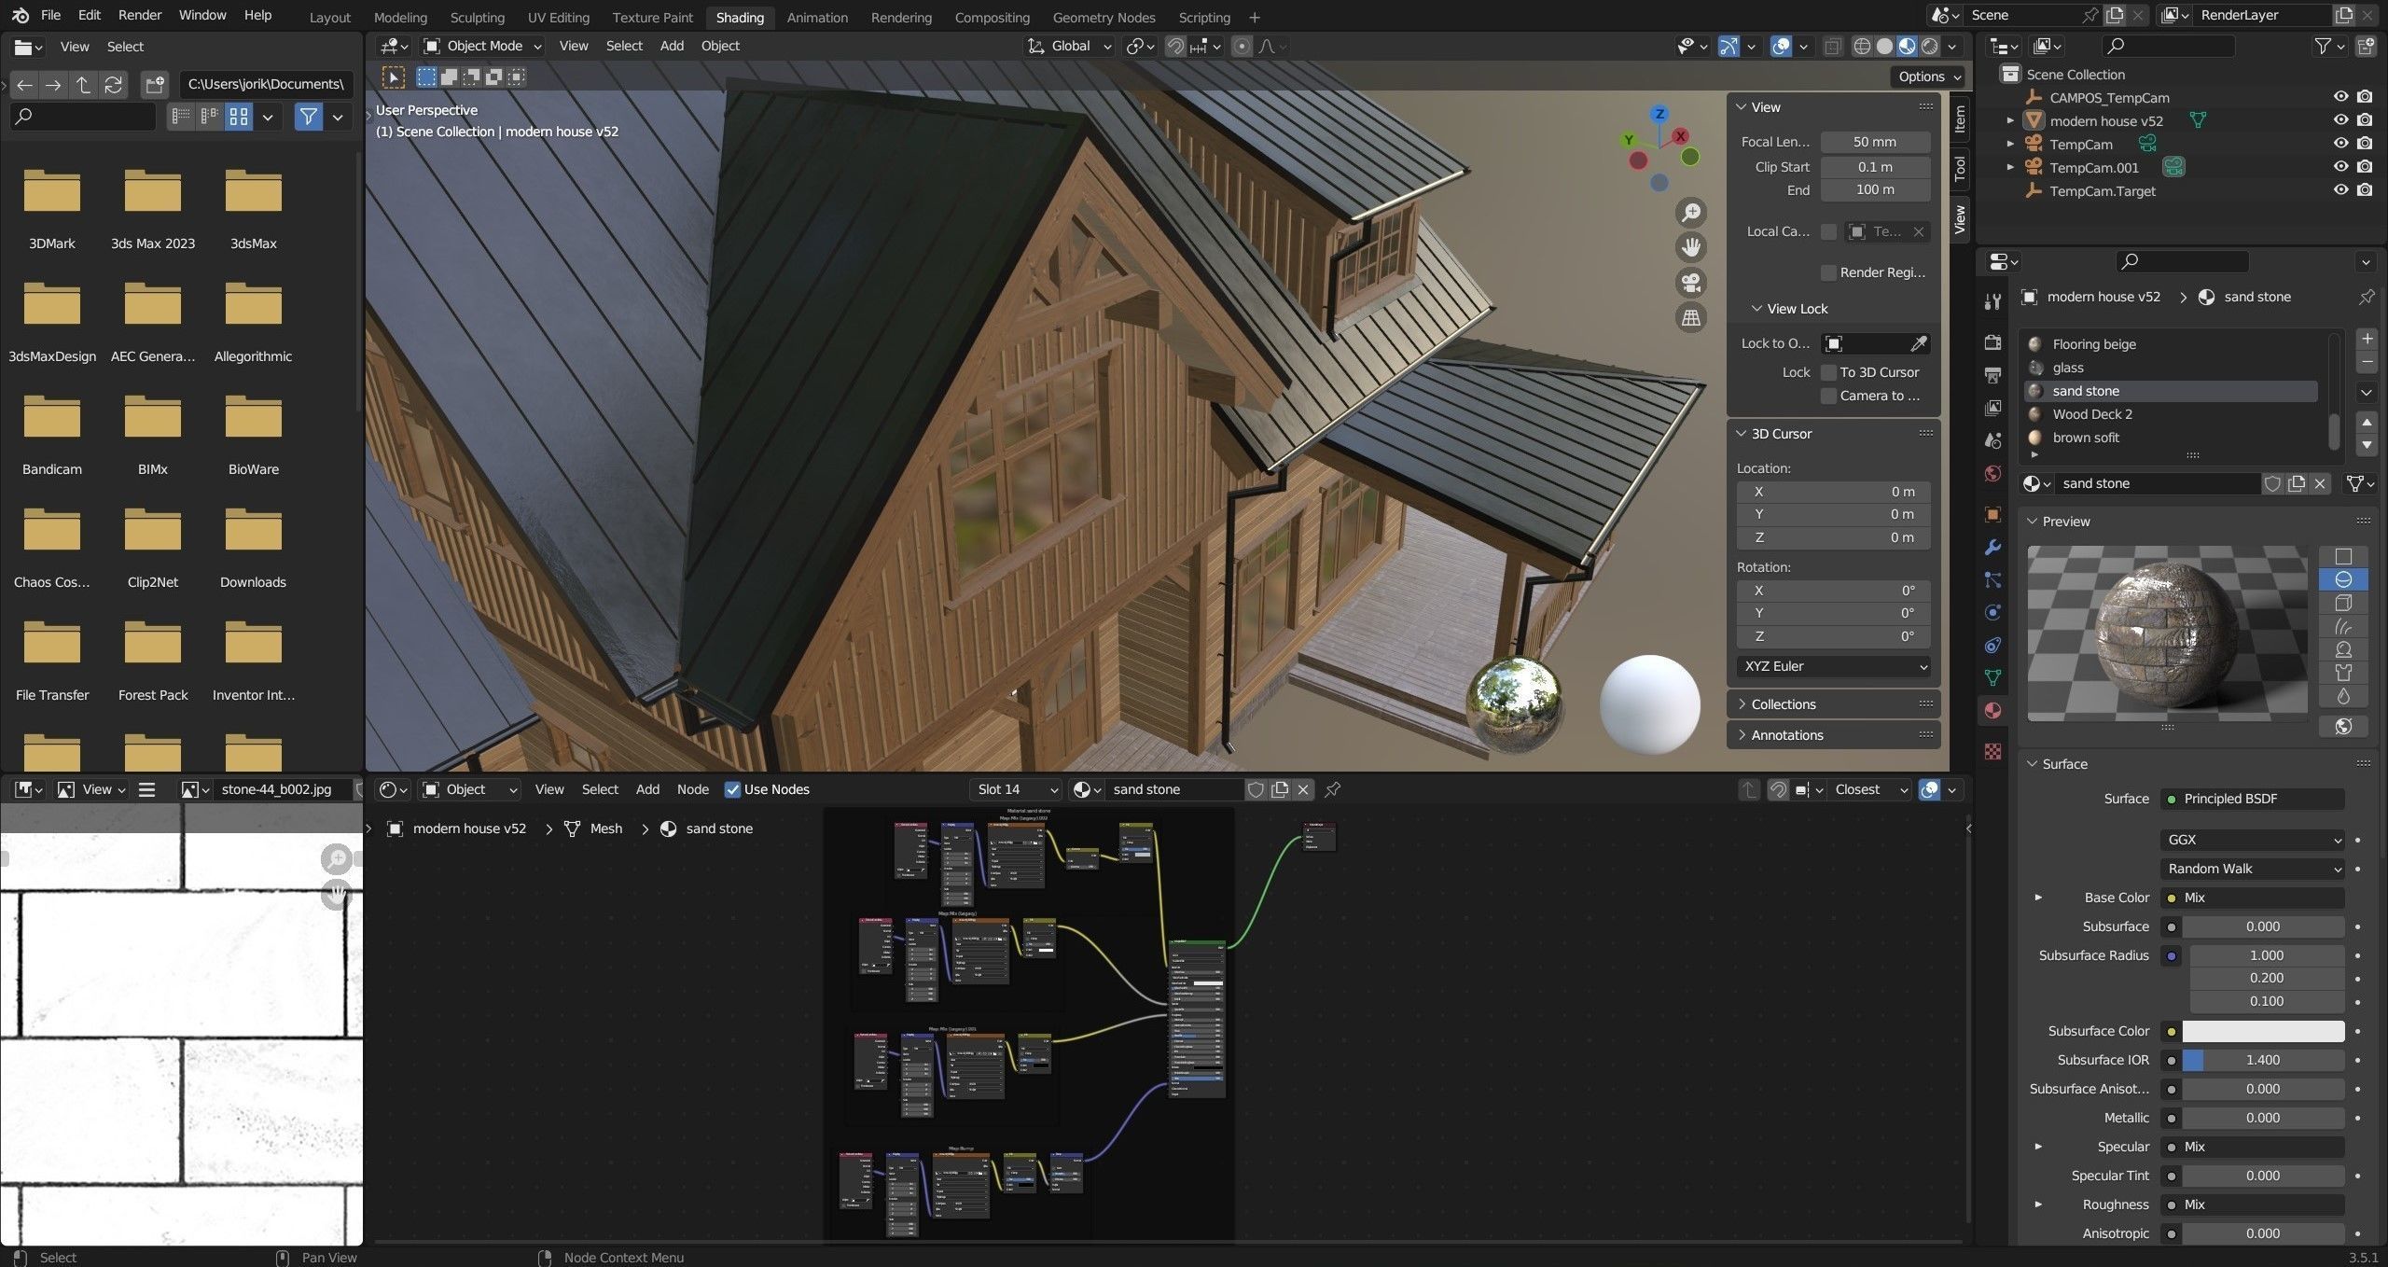Duplicate sand stone material in properties

tap(2297, 483)
